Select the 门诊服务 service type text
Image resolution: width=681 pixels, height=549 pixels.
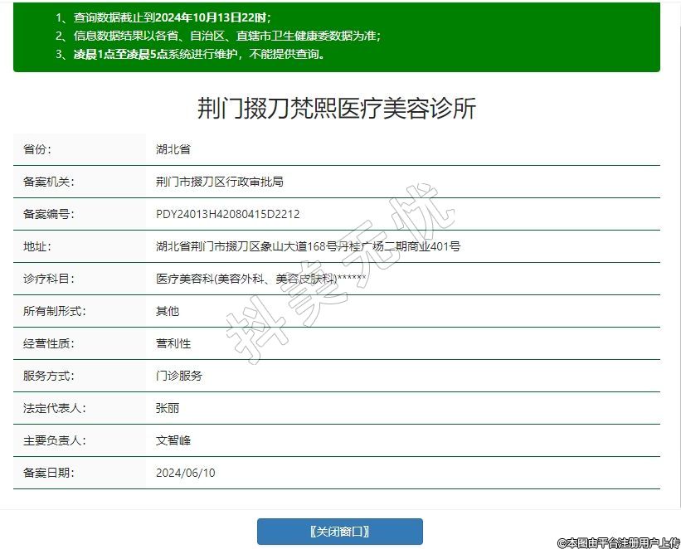coord(179,376)
